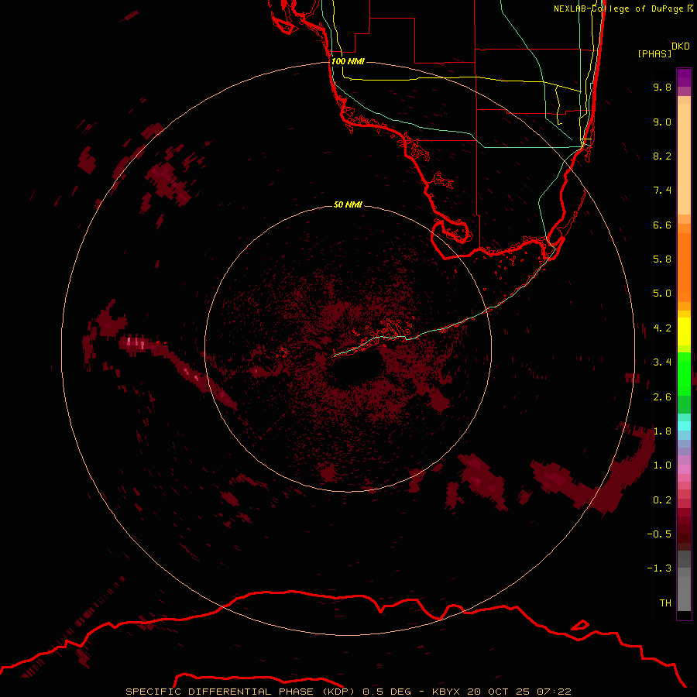Click the [PHAS] units label

pos(654,53)
